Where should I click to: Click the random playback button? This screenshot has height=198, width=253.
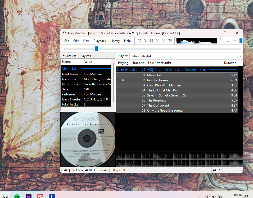tap(170, 41)
